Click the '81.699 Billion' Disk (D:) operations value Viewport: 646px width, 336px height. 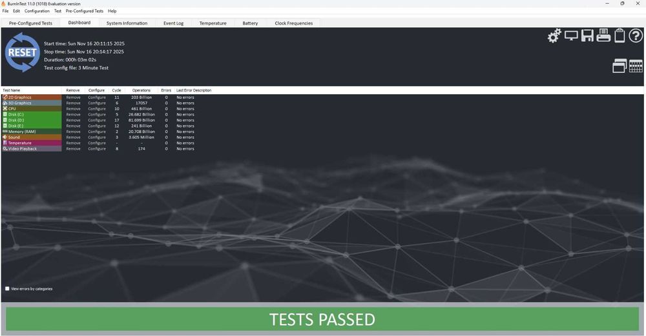[x=141, y=121]
